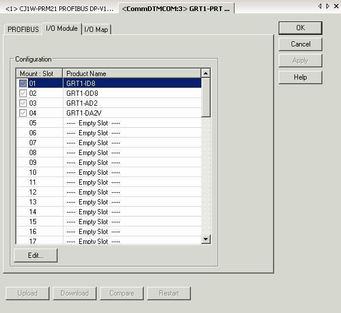Select Empty Slot row 05
The height and width of the screenshot is (313, 341).
click(109, 123)
